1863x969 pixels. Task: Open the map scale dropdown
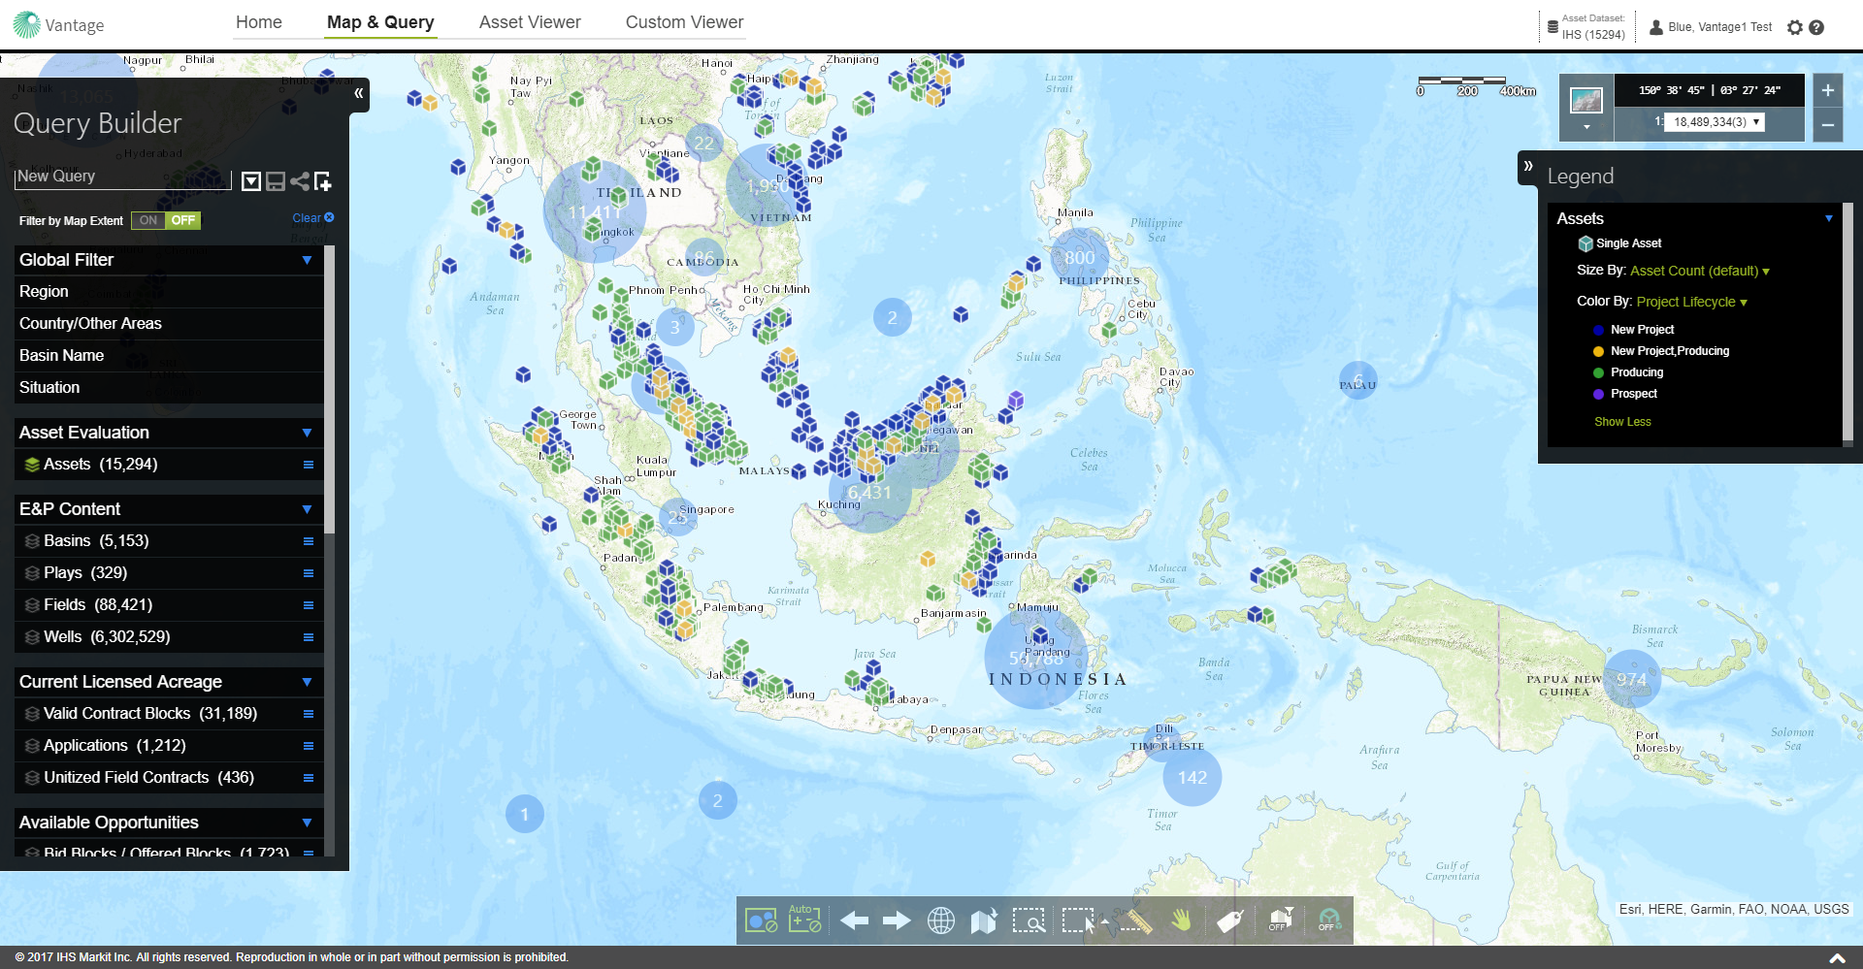1755,122
